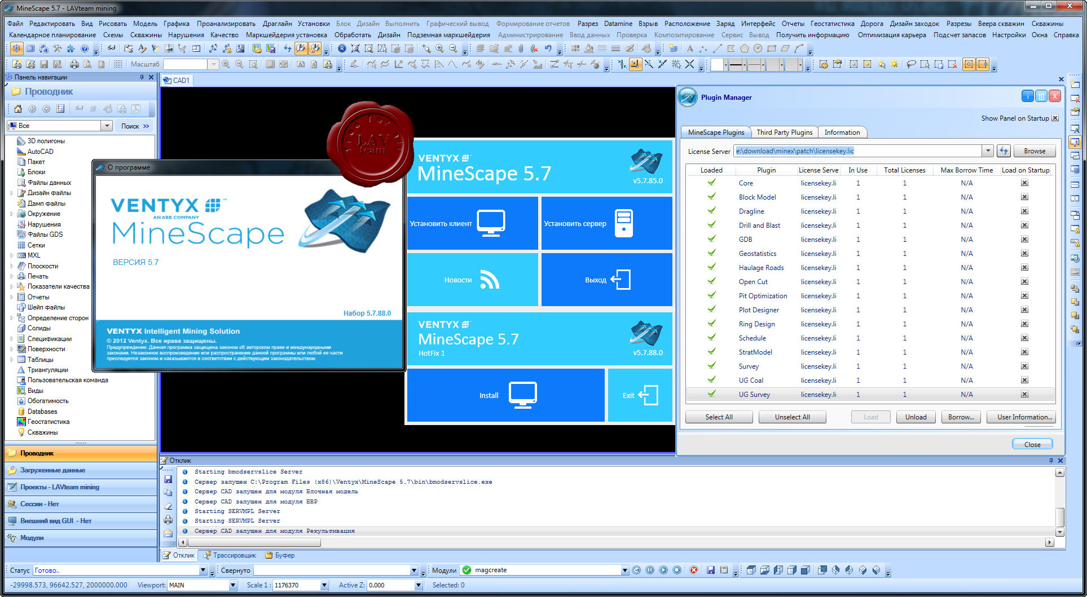Click the snap-to-endpoint highlighted toolbar icon
The image size is (1087, 597).
click(x=635, y=65)
